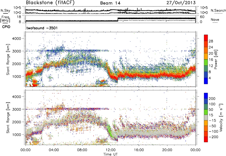Screen dimensions: 226x156
Task: Click '1000' tick on velocity panel axis
Action: pos(16,135)
